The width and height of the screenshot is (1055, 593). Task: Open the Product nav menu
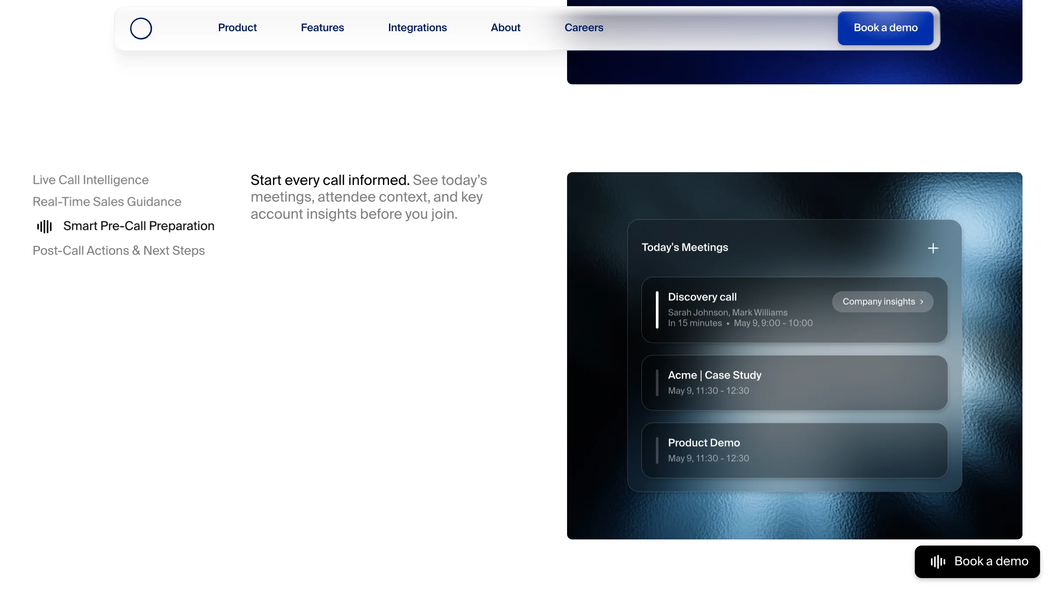(237, 28)
